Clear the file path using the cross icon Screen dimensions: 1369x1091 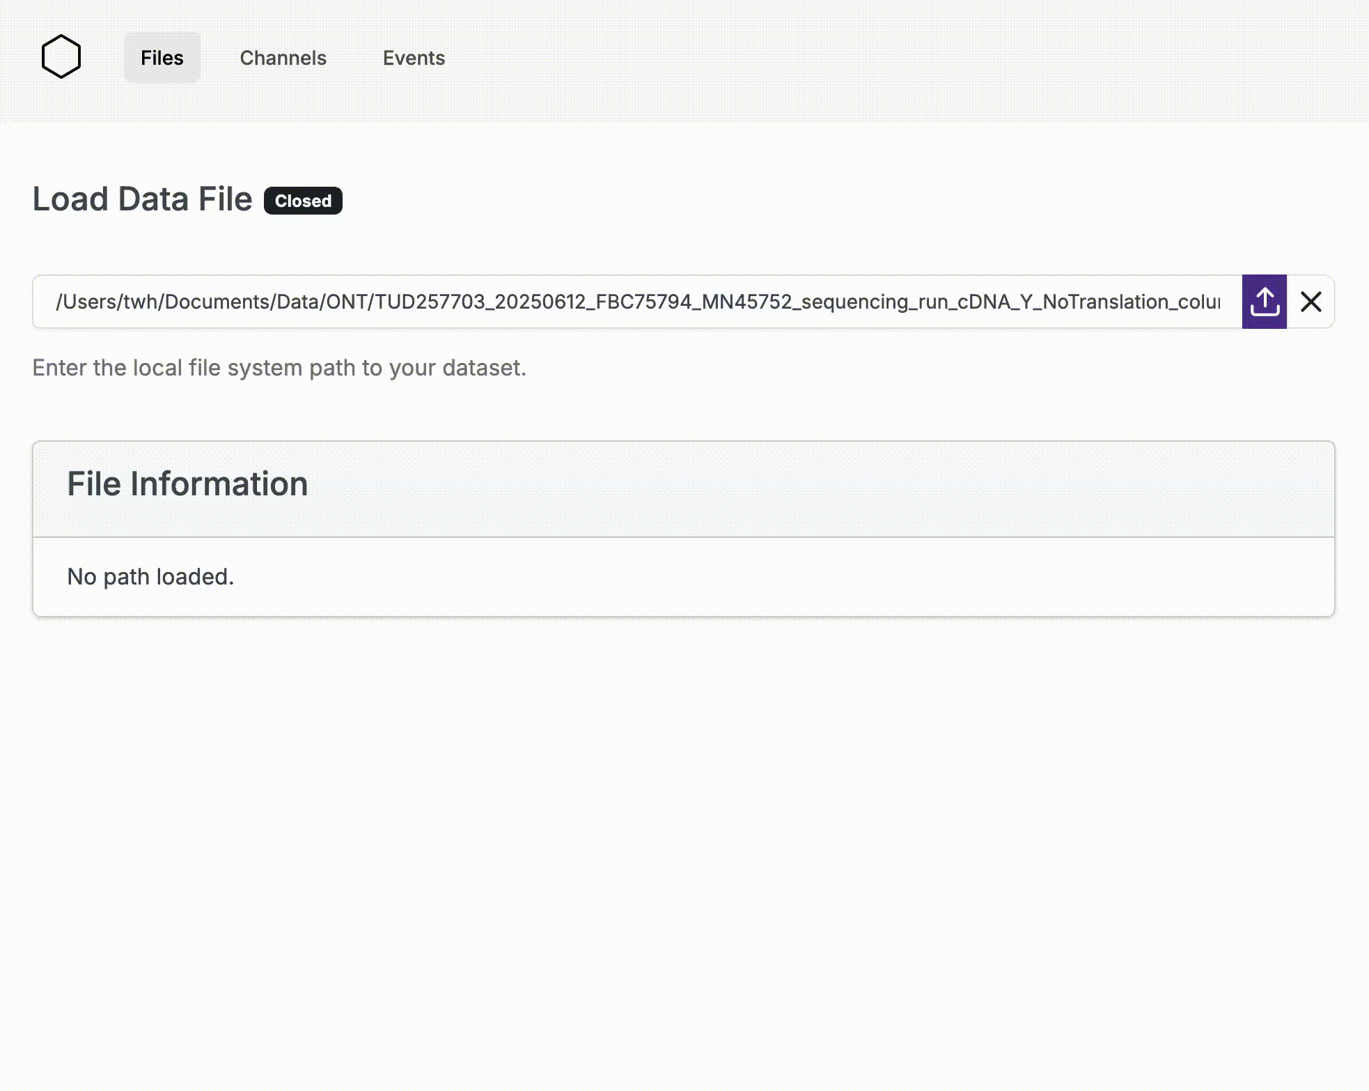1311,301
